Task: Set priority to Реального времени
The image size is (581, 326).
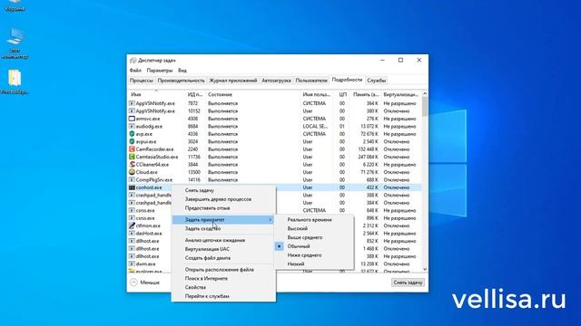Action: (x=310, y=219)
